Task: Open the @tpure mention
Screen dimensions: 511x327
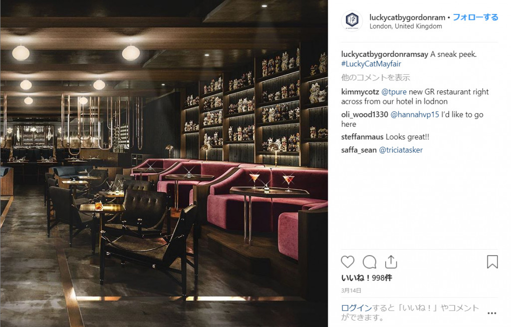Action: (394, 92)
